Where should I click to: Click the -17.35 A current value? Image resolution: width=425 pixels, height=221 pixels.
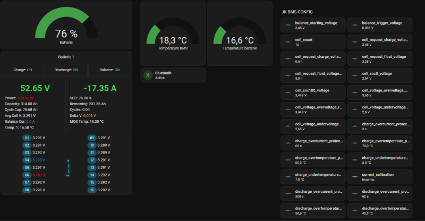click(100, 88)
